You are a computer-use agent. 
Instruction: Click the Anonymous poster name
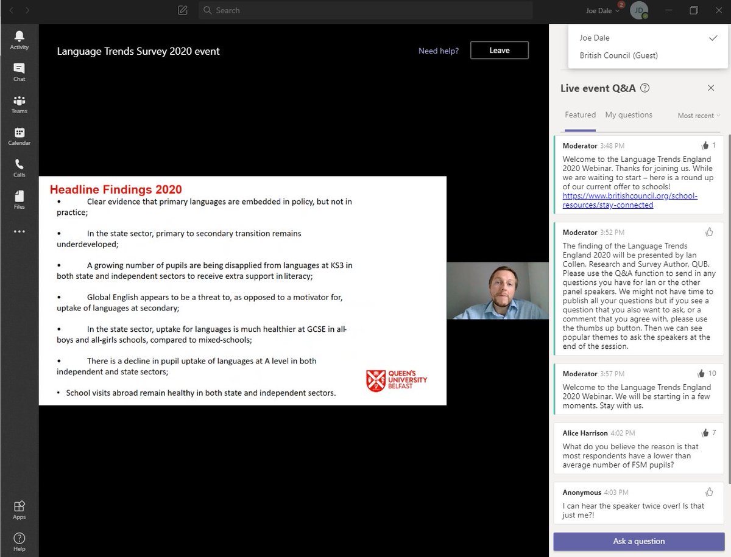[582, 492]
